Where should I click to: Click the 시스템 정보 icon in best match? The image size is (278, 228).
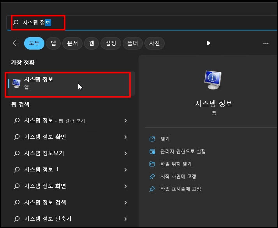tap(16, 84)
